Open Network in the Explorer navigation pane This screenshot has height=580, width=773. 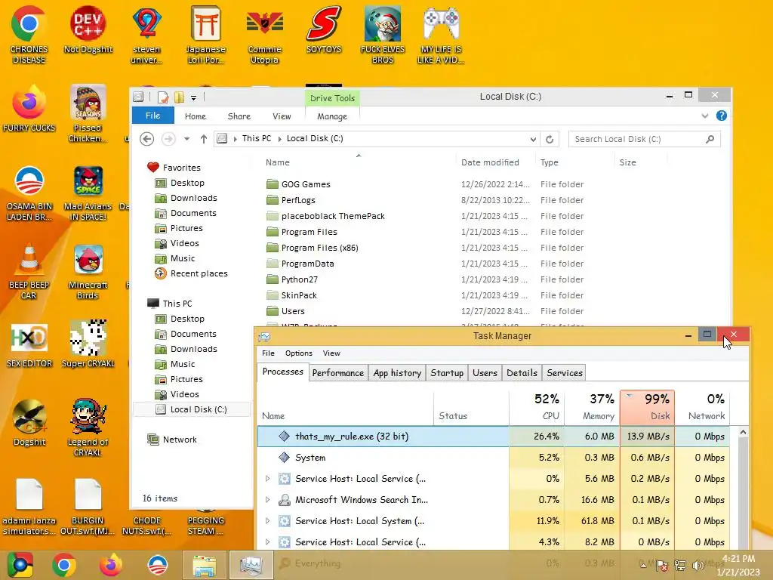pyautogui.click(x=180, y=440)
